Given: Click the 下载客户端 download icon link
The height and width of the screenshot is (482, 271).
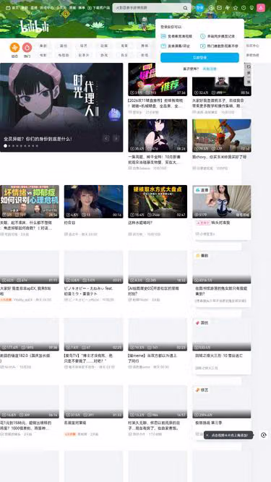Looking at the screenshot, I should click(x=98, y=8).
